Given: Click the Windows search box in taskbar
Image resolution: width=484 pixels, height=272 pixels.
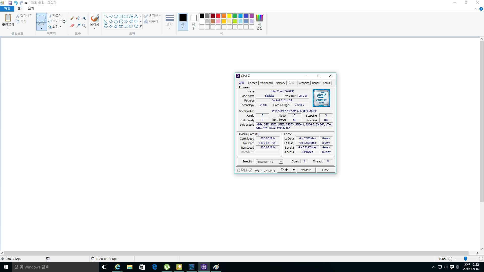Looking at the screenshot, I should pos(55,267).
